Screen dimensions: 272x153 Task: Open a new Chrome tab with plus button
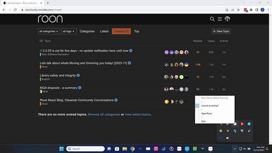[x=48, y=3]
